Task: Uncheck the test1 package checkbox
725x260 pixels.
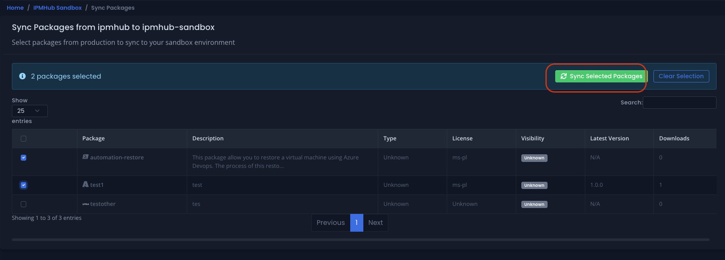Action: click(x=24, y=185)
